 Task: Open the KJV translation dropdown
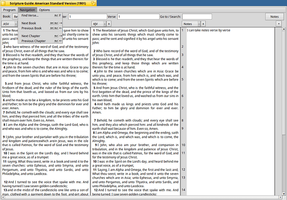tap(99, 24)
